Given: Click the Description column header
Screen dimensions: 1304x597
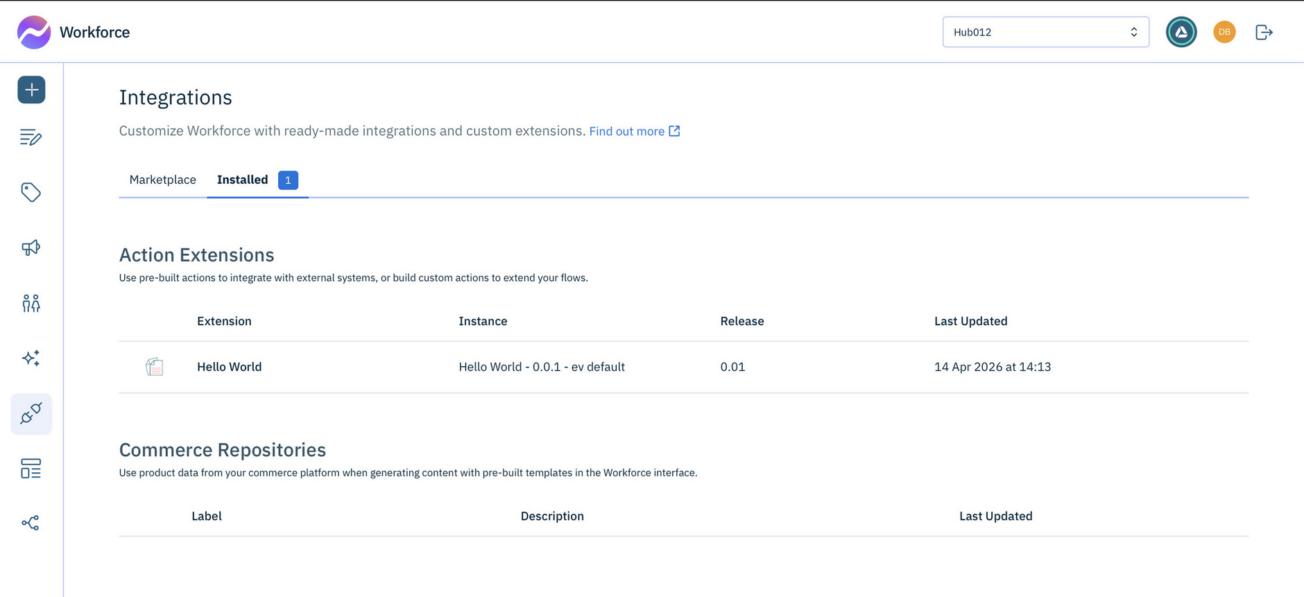Looking at the screenshot, I should [x=552, y=516].
